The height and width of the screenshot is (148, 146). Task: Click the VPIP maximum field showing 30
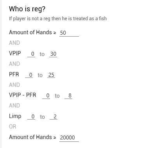53,54
